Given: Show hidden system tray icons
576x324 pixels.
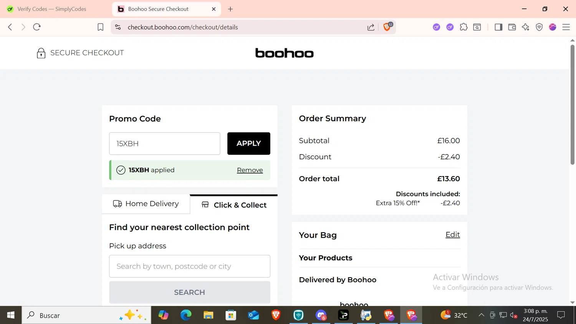Looking at the screenshot, I should click(481, 315).
